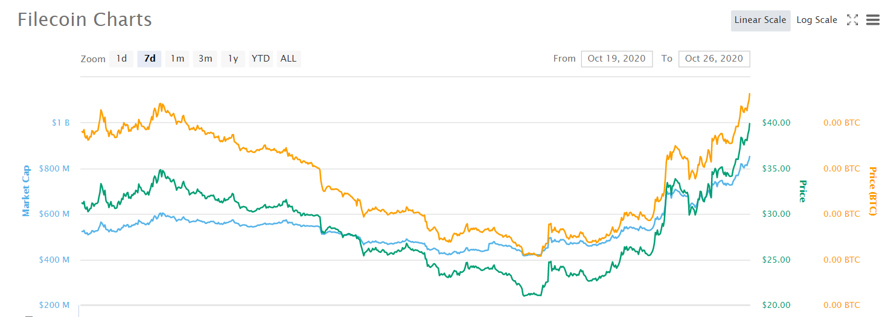Image resolution: width=894 pixels, height=317 pixels.
Task: Click the green Price axis title
Action: 802,191
